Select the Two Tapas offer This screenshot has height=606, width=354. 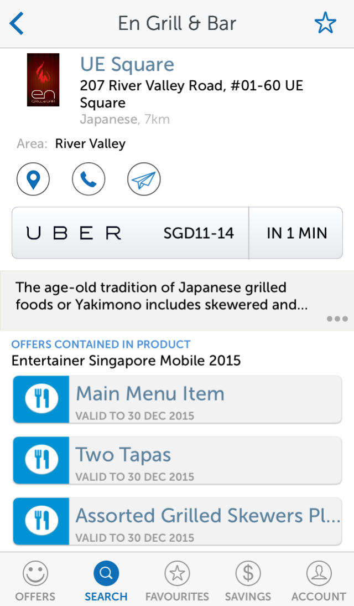coord(205,460)
